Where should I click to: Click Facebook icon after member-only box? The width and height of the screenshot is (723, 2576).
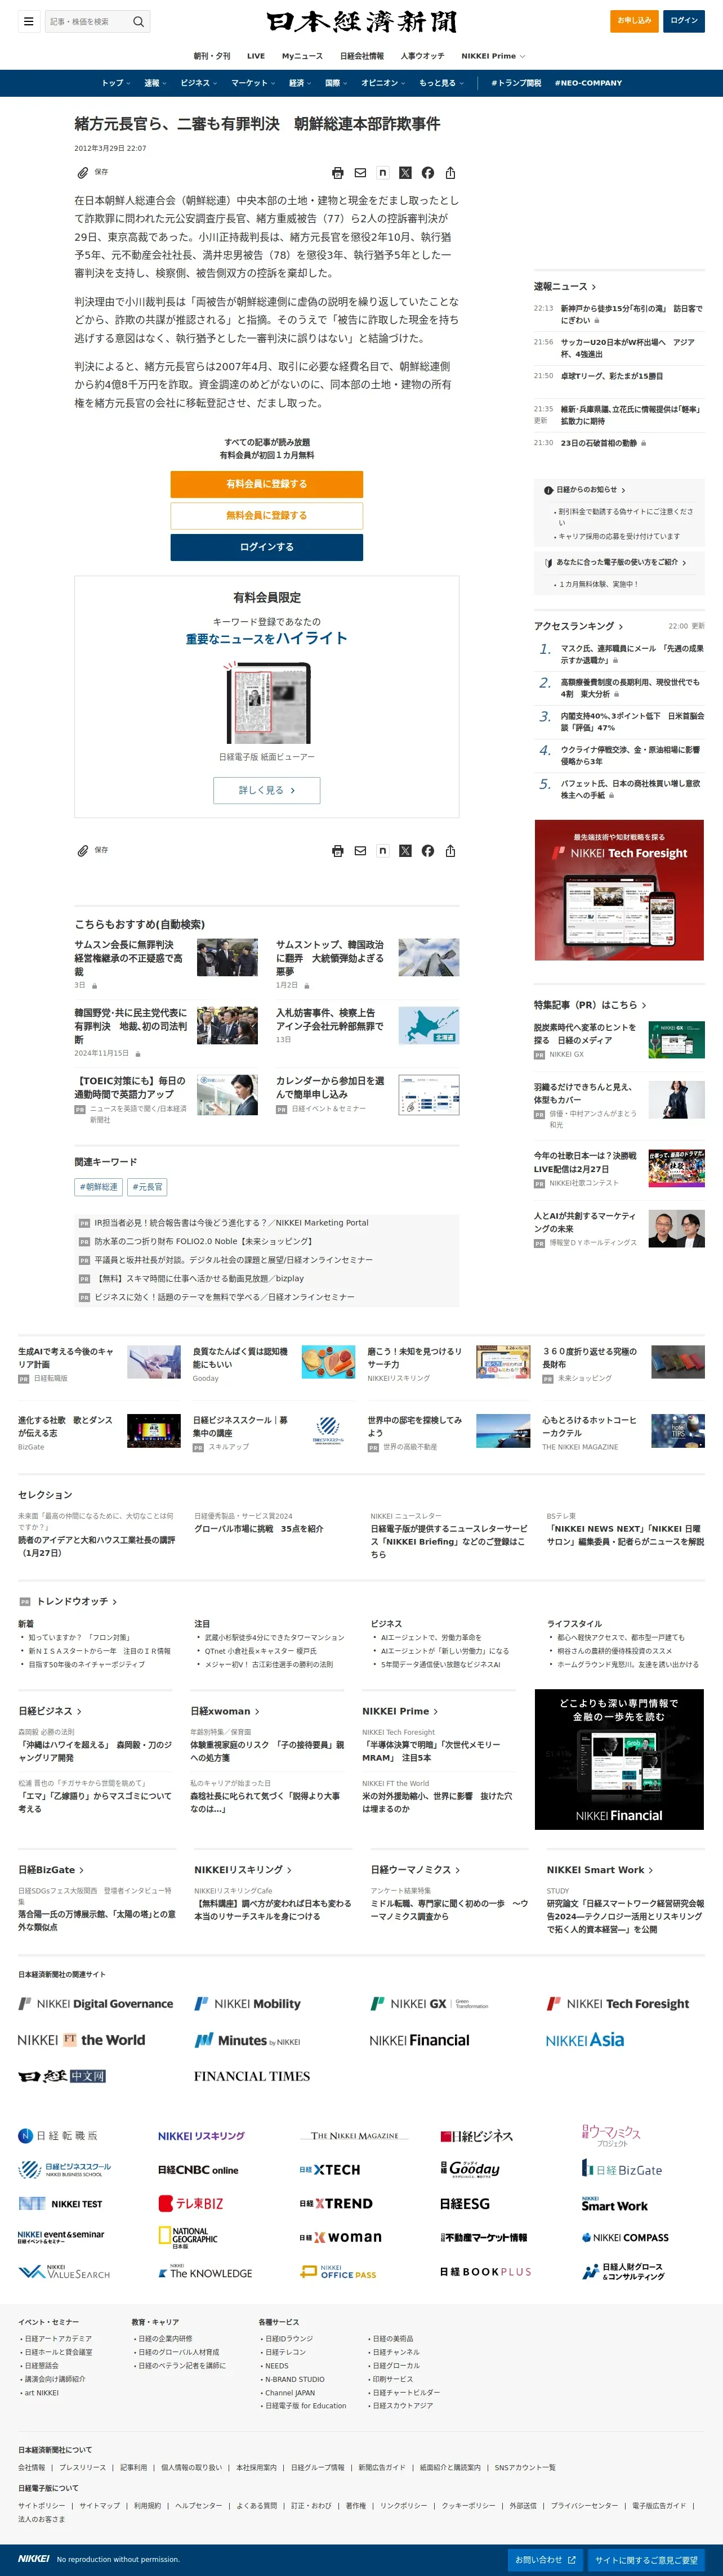(427, 851)
